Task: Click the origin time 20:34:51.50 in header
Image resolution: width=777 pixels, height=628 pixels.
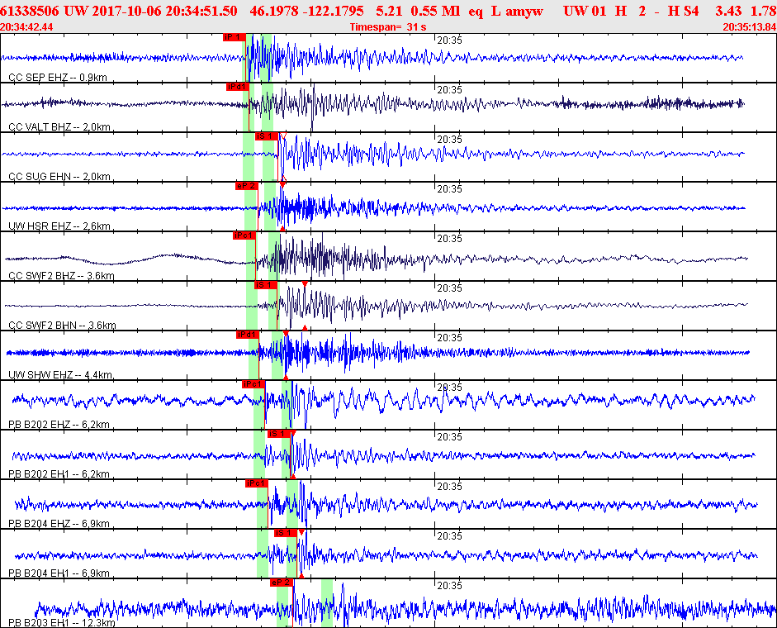Action: tap(201, 11)
